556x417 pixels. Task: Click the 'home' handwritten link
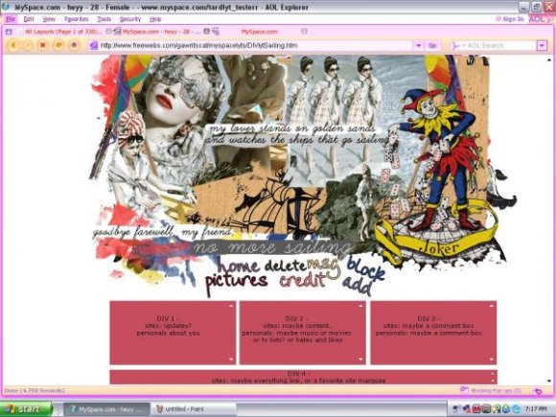pyautogui.click(x=238, y=266)
